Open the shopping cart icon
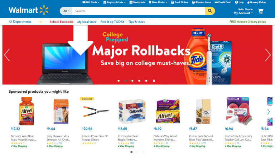The width and height of the screenshot is (275, 156). click(261, 11)
